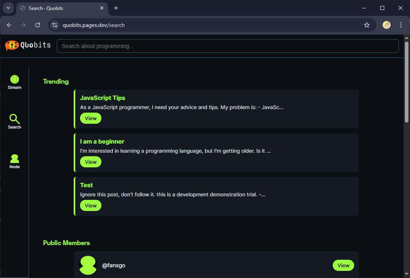The height and width of the screenshot is (278, 410).
Task: Select the Search magnifier icon in sidebar
Action: (15, 119)
